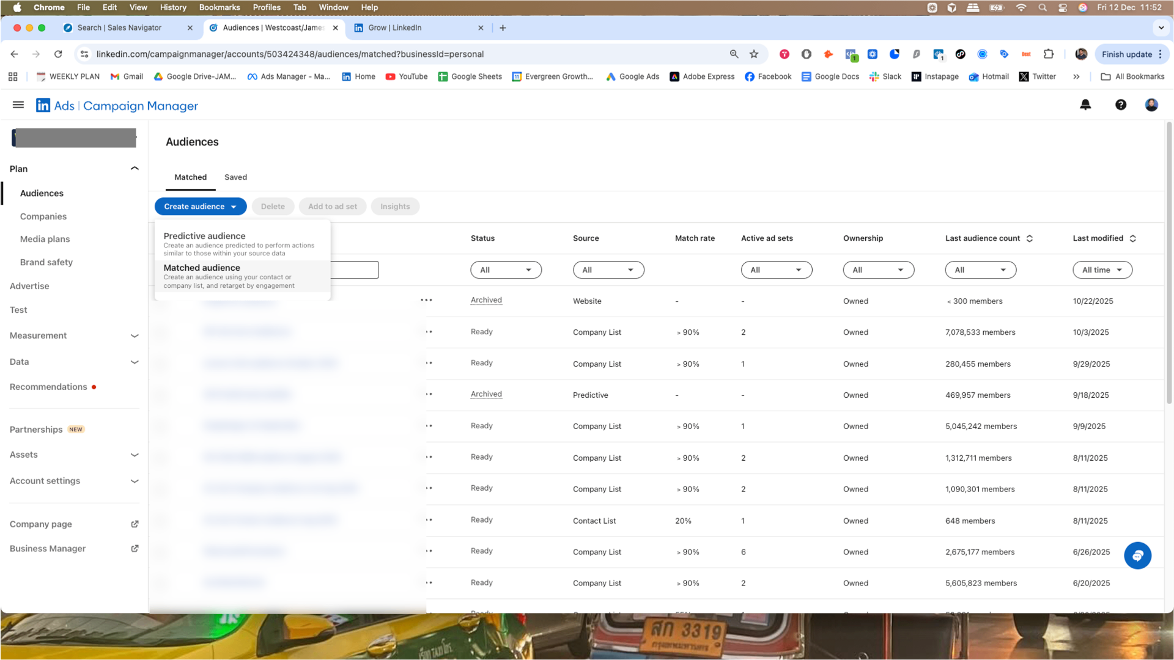1174x660 pixels.
Task: Bookmark this page with the star
Action: (x=754, y=54)
